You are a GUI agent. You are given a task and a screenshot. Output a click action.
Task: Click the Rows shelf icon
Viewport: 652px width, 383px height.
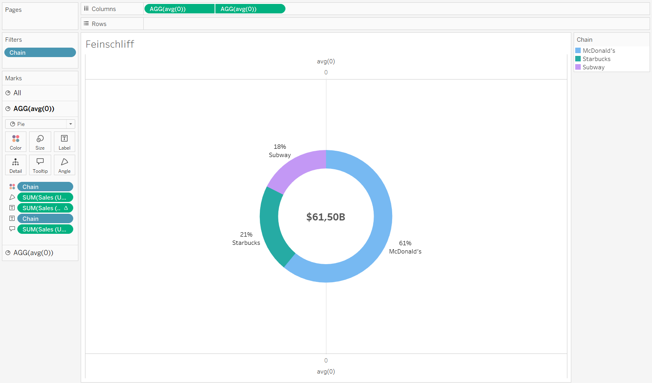(86, 24)
